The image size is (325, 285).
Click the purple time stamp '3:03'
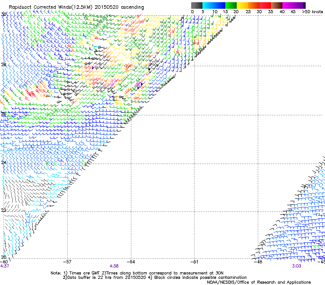[296, 266]
